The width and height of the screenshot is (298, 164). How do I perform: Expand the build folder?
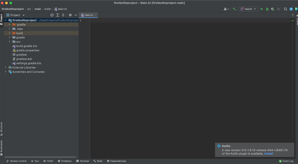[x=9, y=33]
